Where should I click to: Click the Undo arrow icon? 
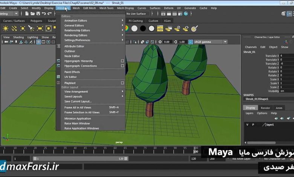[x=44, y=14]
